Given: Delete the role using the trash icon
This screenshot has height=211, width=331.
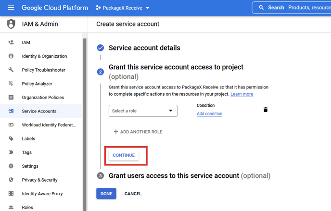Looking at the screenshot, I should (x=266, y=110).
